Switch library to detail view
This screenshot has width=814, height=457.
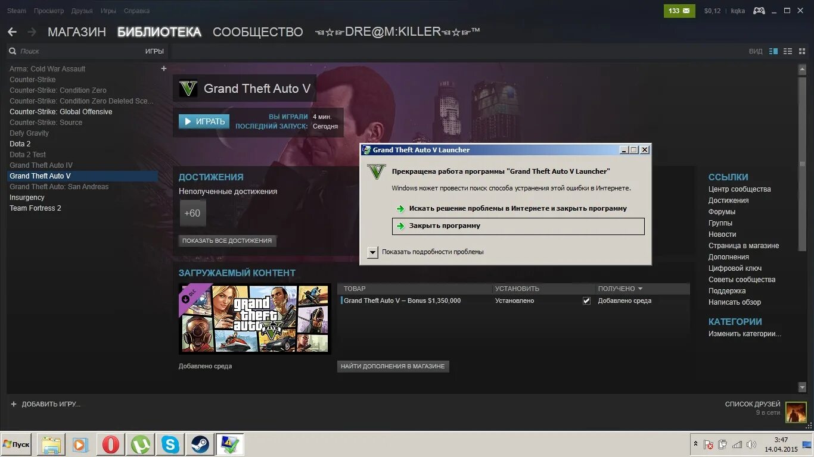click(x=773, y=51)
